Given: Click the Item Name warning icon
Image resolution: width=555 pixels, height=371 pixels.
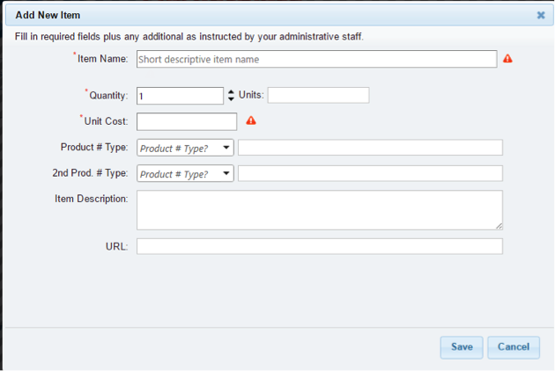Looking at the screenshot, I should pyautogui.click(x=507, y=59).
